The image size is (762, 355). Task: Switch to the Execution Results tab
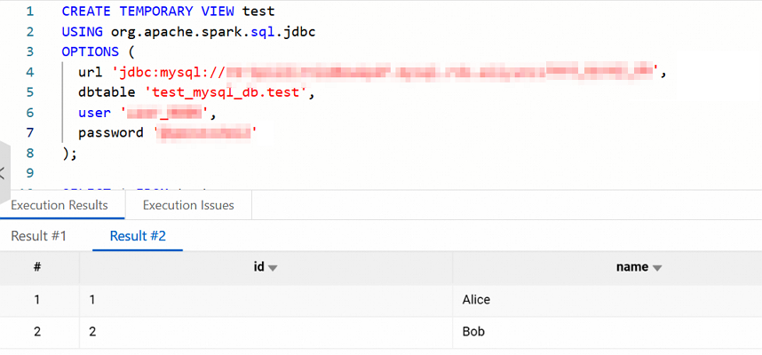point(60,205)
